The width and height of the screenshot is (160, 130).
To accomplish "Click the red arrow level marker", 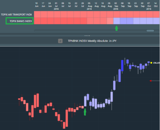I will tap(151, 81).
